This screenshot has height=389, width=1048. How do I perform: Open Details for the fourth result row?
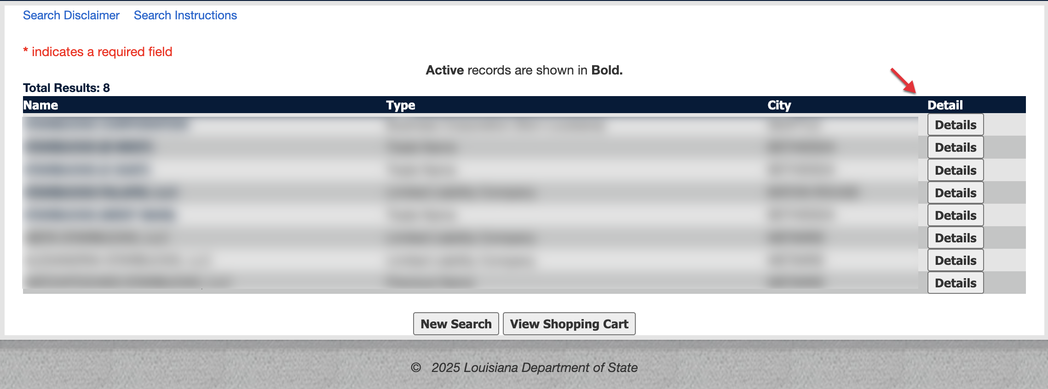pyautogui.click(x=955, y=193)
